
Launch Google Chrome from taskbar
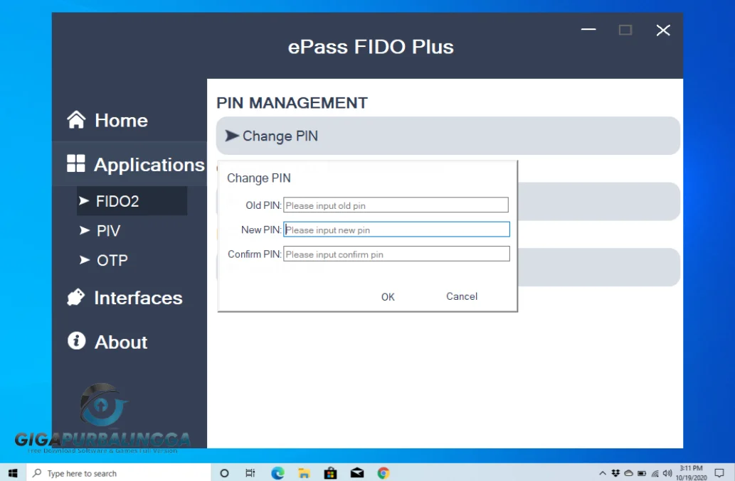[x=384, y=473]
